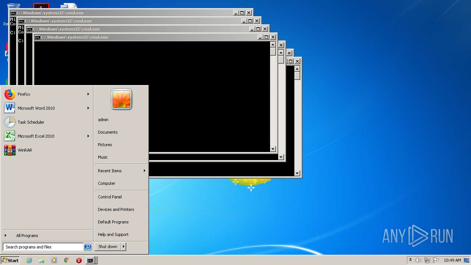This screenshot has width=471, height=265.
Task: Expand Microsoft Excel 2010 jump list arrow
Action: point(88,136)
